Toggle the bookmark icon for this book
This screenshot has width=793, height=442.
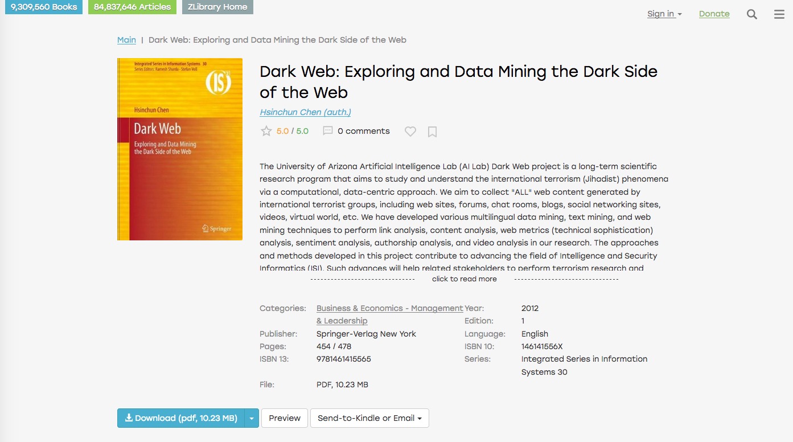point(432,132)
